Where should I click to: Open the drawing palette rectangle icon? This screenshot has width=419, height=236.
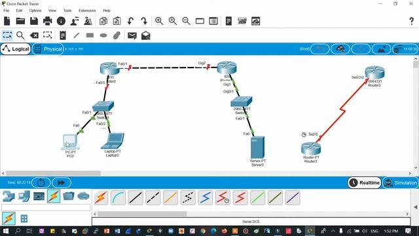pos(200,21)
